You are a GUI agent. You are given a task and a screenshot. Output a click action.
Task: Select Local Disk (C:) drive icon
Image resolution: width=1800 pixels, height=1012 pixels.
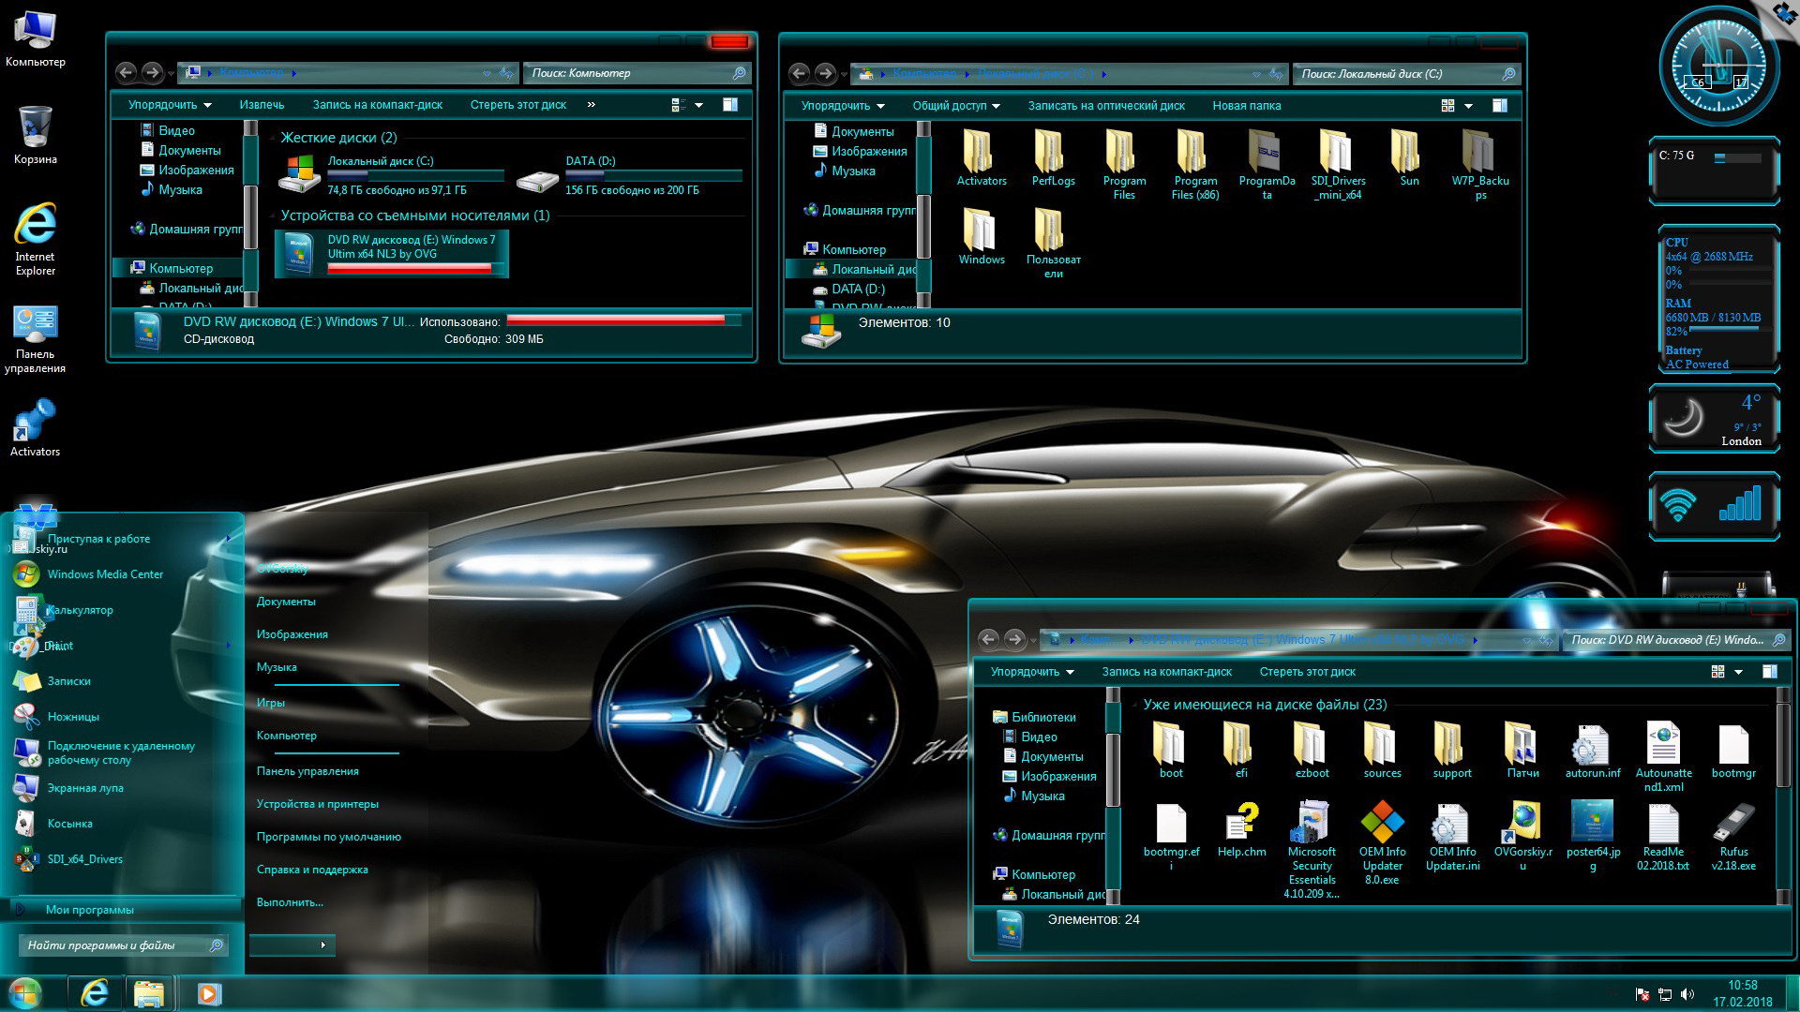tap(300, 174)
